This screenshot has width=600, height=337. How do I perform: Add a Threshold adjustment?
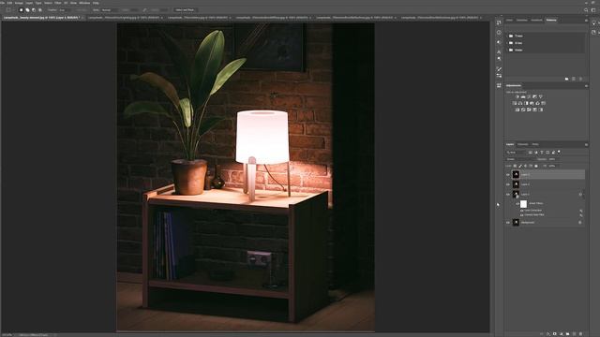click(529, 110)
